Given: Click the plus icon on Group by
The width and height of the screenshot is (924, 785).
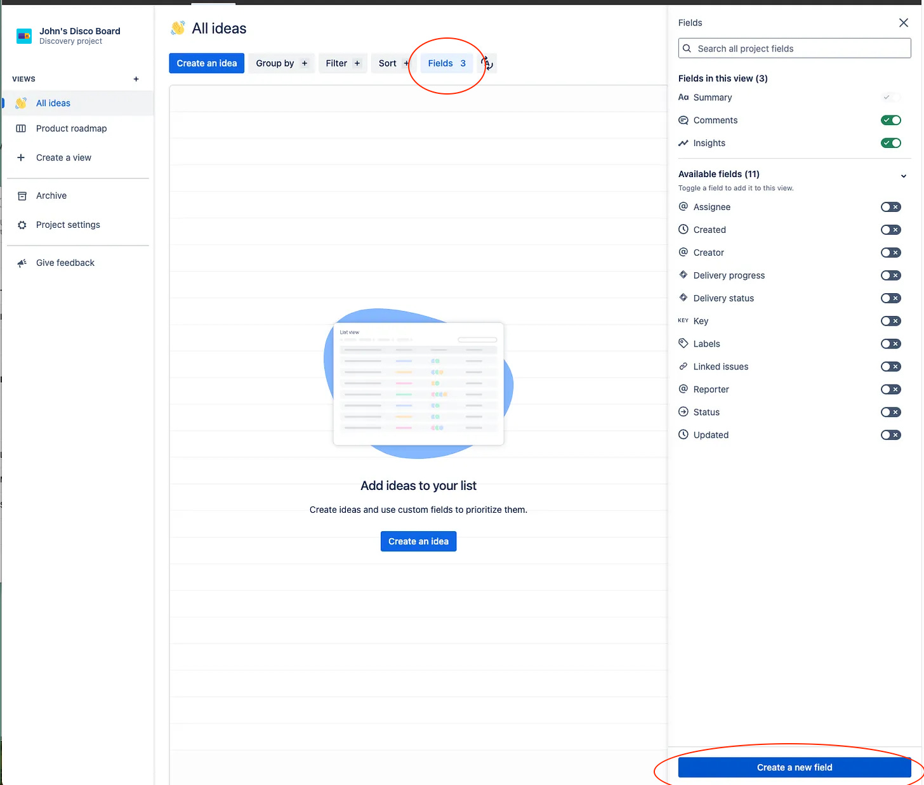Looking at the screenshot, I should click(305, 63).
